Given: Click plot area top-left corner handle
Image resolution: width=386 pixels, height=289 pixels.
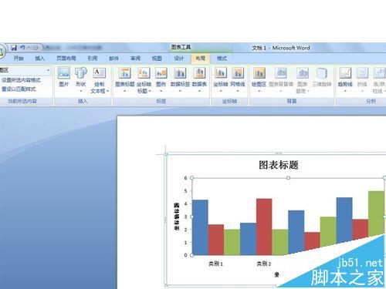Looking at the screenshot, I should (x=191, y=178).
